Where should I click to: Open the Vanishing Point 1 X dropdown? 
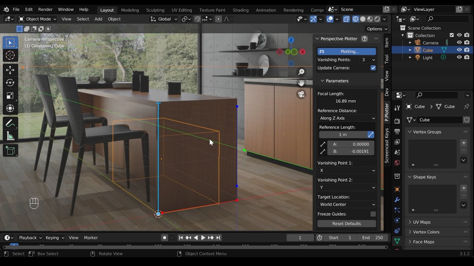(x=347, y=170)
